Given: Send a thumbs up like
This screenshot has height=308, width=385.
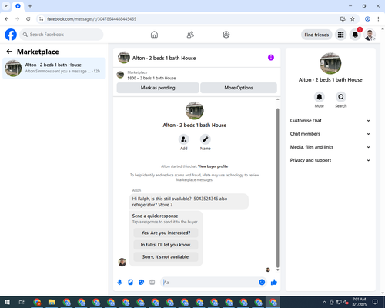Looking at the screenshot, I should (x=274, y=283).
